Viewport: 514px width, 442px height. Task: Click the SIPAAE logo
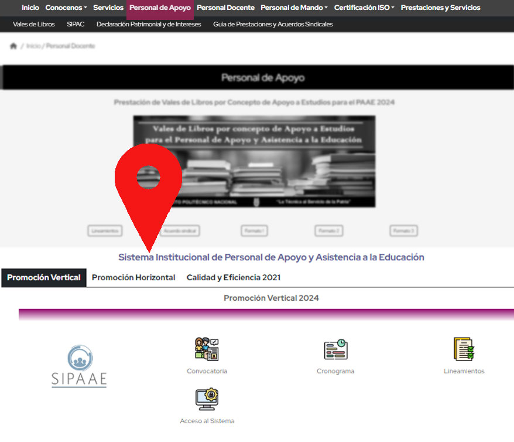(79, 366)
